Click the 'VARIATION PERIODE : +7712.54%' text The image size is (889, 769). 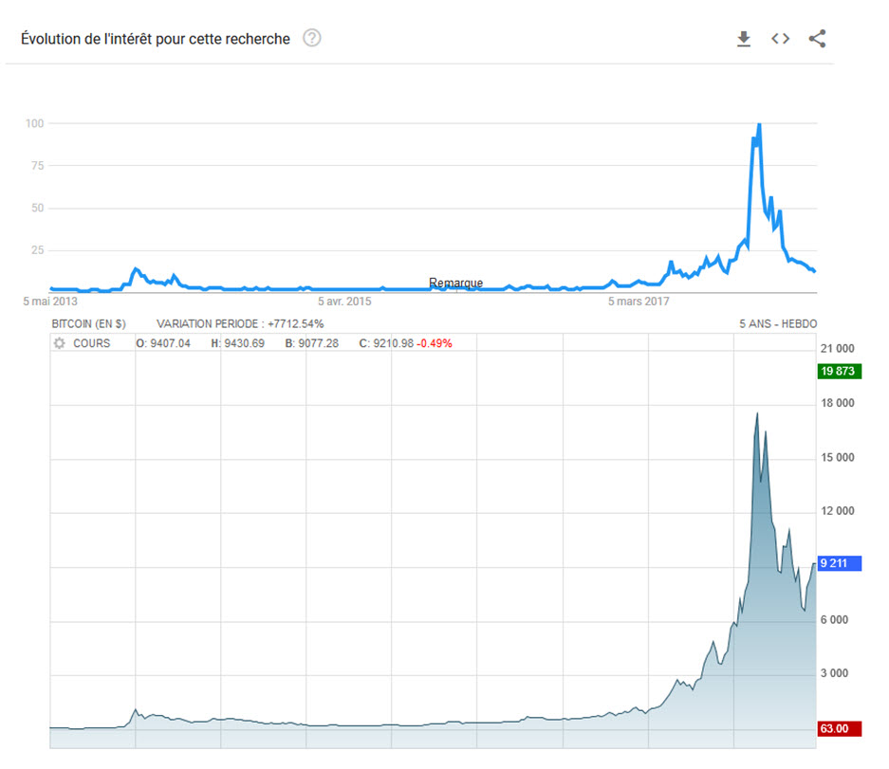click(x=240, y=323)
